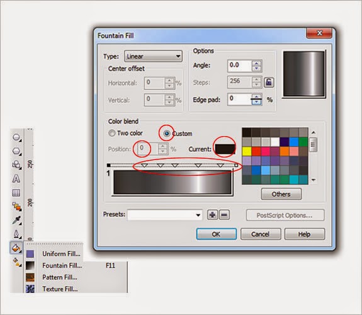Click the plus icon to add preset
This screenshot has width=362, height=315.
click(212, 215)
